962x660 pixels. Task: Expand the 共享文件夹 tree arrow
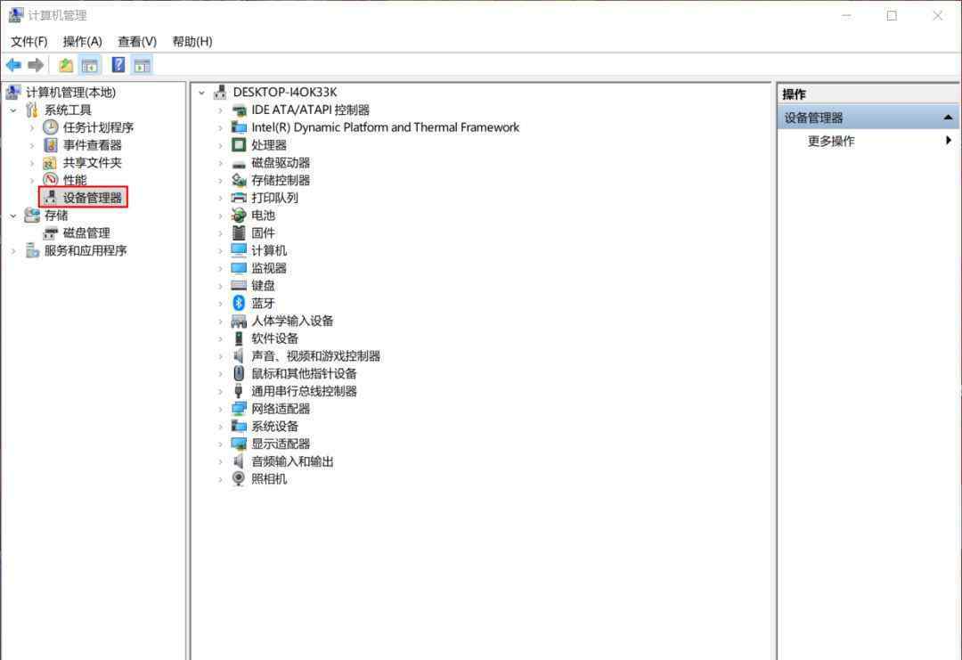coord(32,163)
